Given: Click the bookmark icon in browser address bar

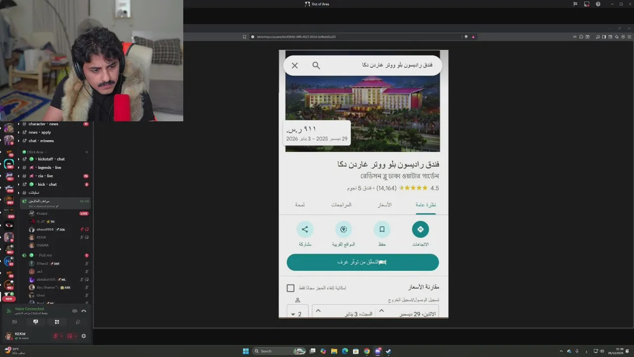Looking at the screenshot, I should 244,37.
